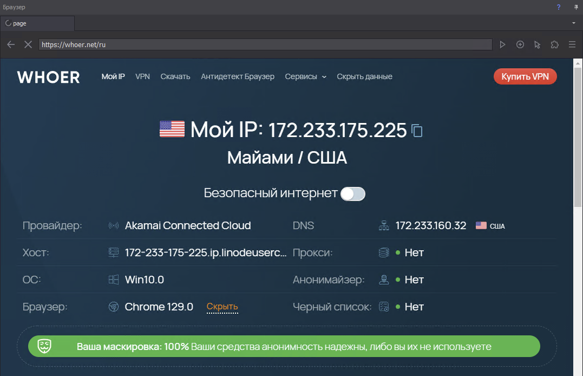Click the back arrow navigation icon
The height and width of the screenshot is (376, 583).
pyautogui.click(x=11, y=44)
